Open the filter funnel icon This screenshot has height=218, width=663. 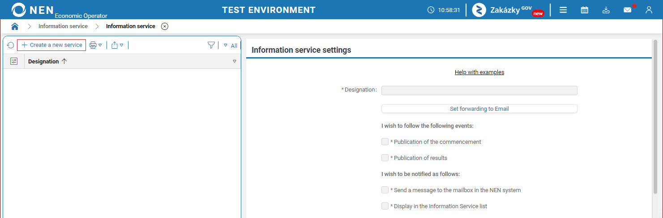coord(211,45)
